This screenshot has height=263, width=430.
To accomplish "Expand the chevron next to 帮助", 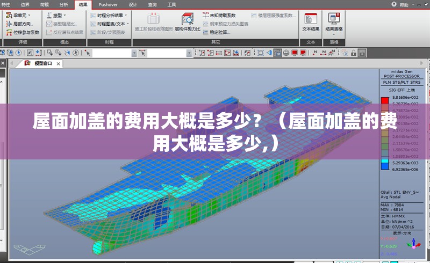I will [413, 4].
